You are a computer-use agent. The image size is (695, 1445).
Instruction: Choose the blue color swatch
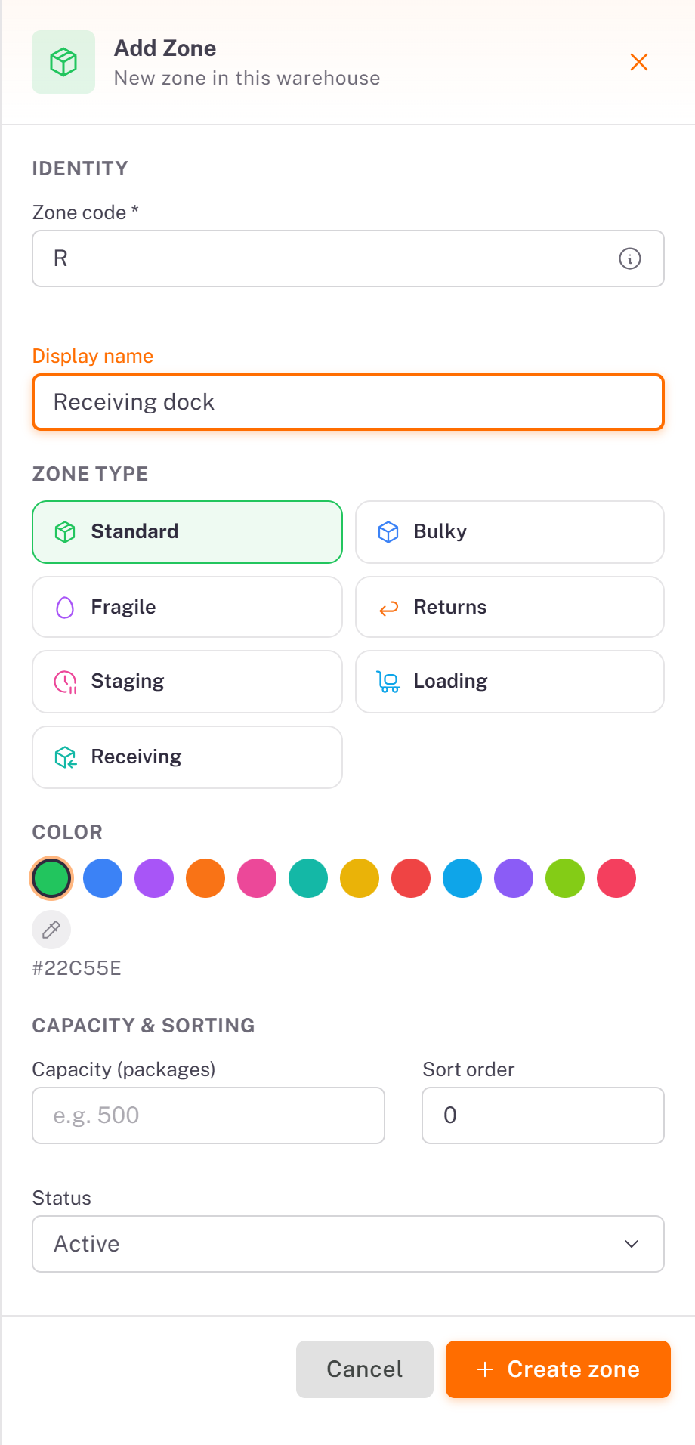[103, 878]
